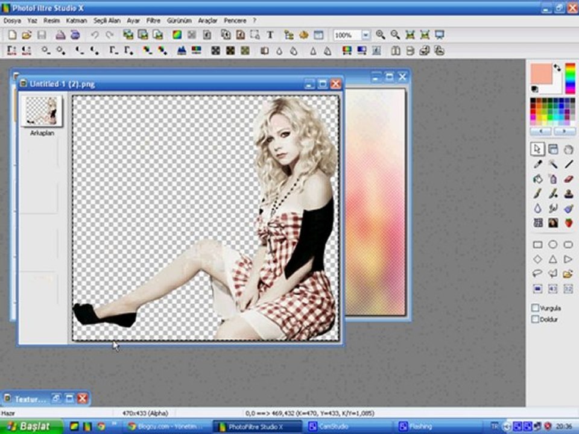
Task: Select the Hand scroll tool
Action: click(568, 149)
